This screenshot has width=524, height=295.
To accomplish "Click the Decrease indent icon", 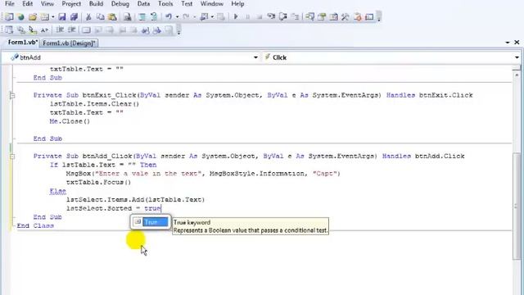I will pyautogui.click(x=60, y=29).
